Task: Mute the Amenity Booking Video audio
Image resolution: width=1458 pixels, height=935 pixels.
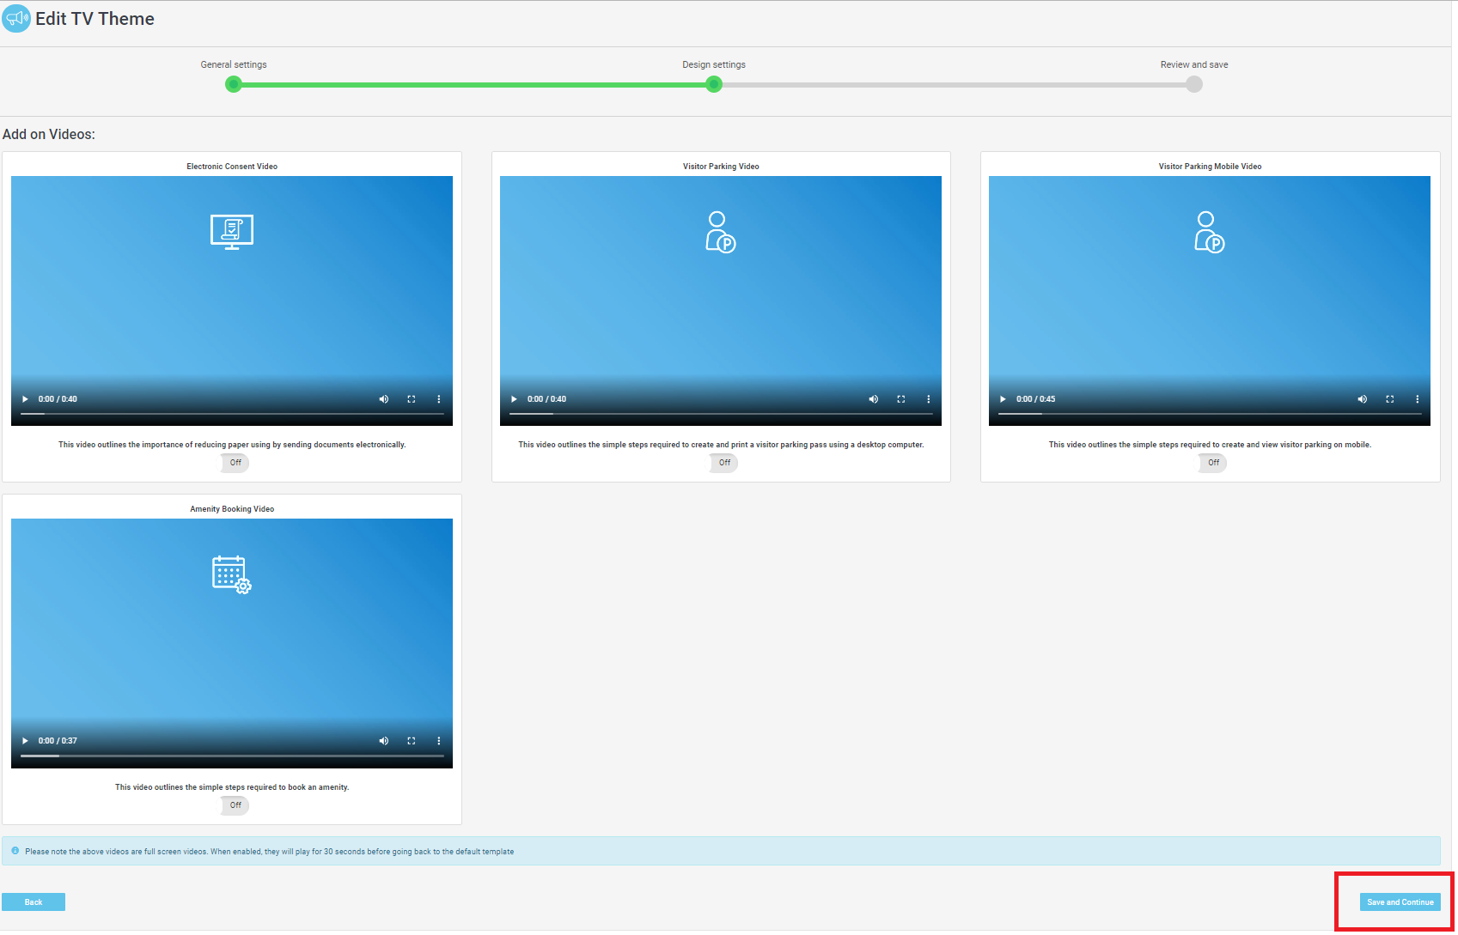Action: 384,741
